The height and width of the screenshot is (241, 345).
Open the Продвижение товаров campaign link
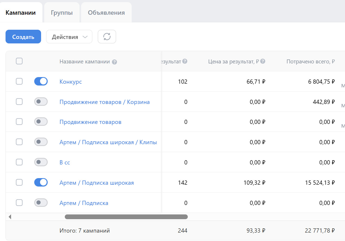(90, 122)
